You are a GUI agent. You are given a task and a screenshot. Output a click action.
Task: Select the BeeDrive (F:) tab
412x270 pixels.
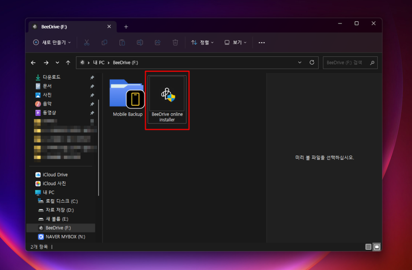click(x=73, y=26)
